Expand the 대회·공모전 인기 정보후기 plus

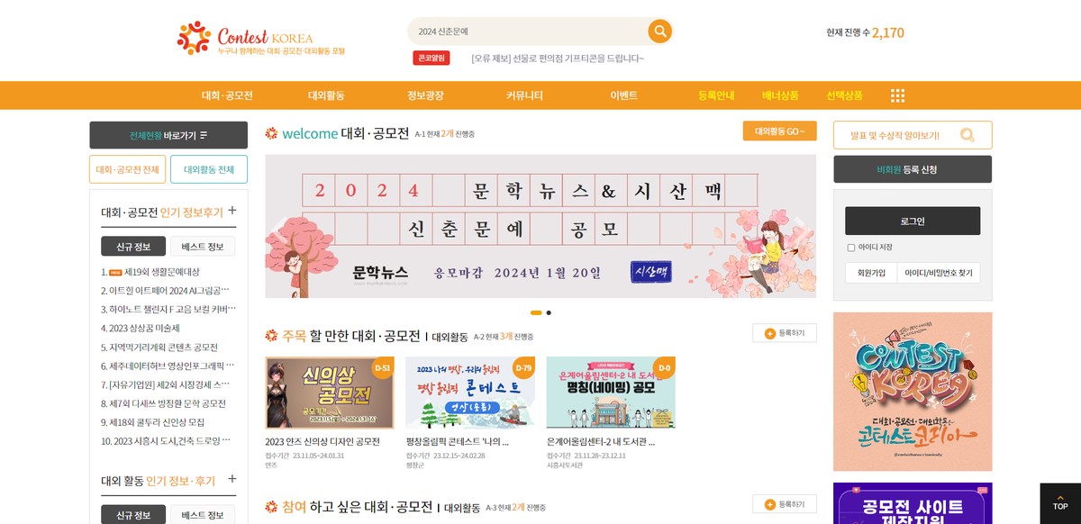[232, 211]
